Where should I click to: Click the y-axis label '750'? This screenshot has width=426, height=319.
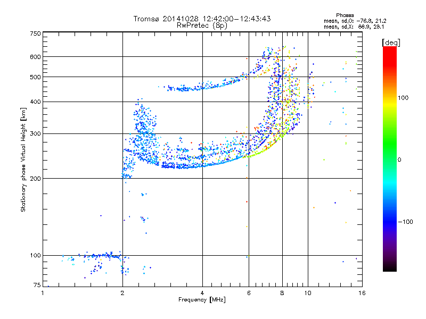click(x=35, y=33)
